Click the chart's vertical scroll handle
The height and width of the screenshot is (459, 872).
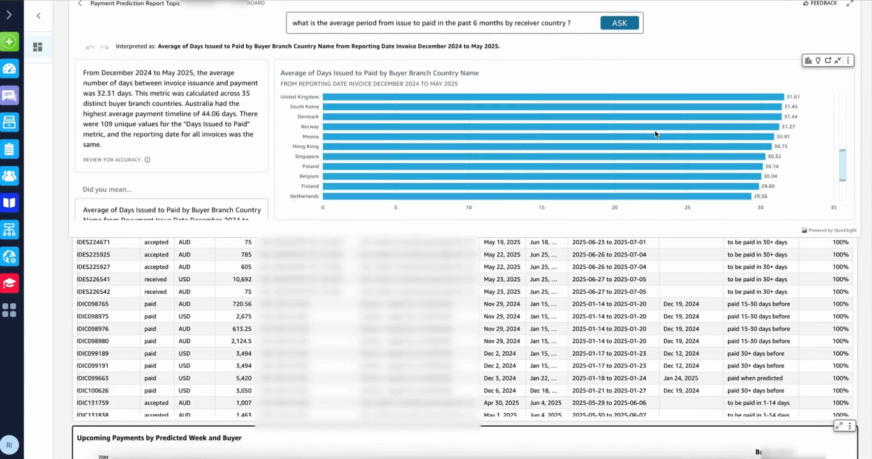click(843, 165)
